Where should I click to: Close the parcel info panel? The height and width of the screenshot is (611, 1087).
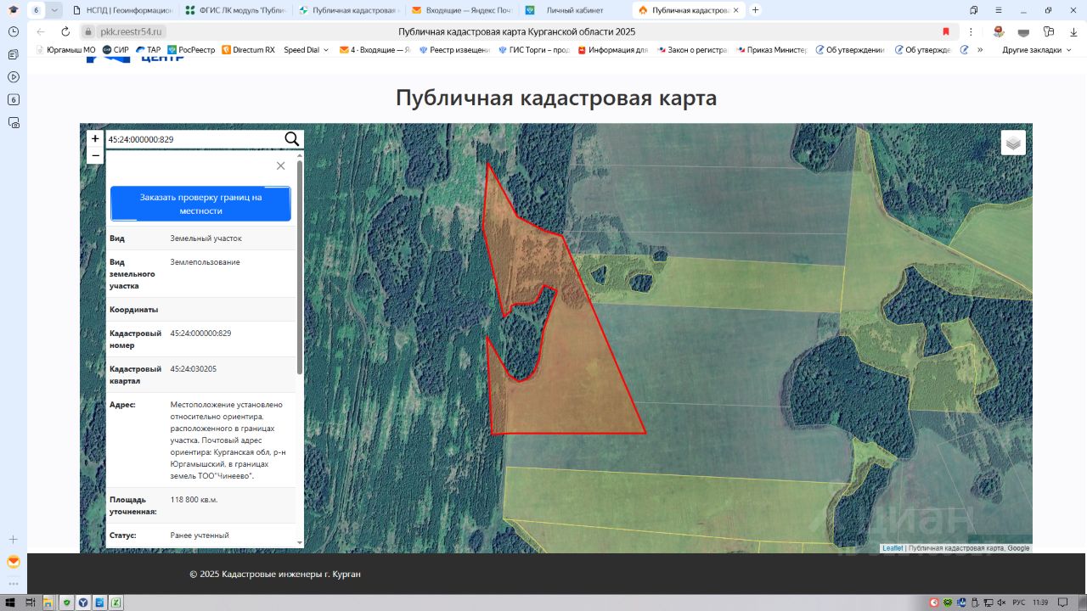[x=280, y=165]
